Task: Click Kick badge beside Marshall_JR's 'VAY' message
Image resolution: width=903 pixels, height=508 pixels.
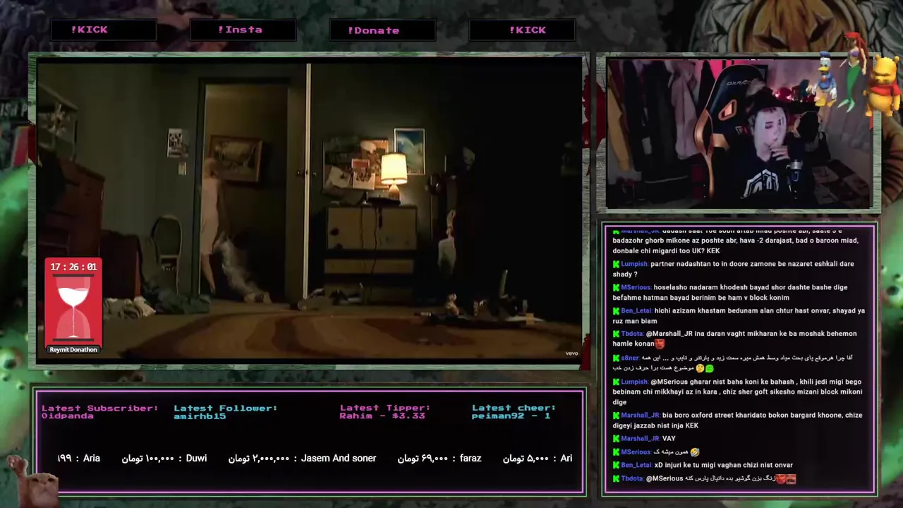Action: pos(617,439)
